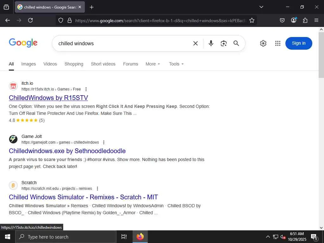Click the Game Jolt site favicon

(13, 139)
